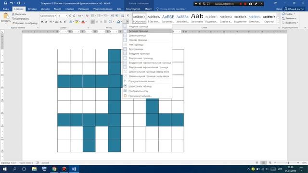Apply the Обычный style
This screenshot has height=173, width=308.
pos(139,18)
